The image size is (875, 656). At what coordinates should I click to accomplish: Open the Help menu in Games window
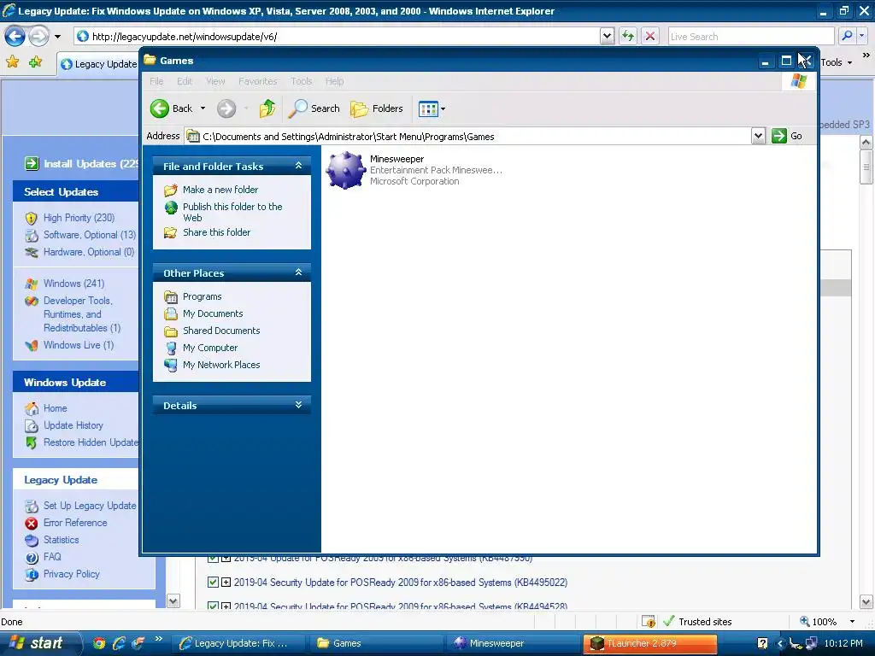pos(334,81)
